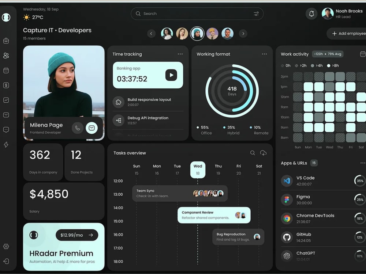
Task: Select the employees people icon in sidebar
Action: (6, 56)
